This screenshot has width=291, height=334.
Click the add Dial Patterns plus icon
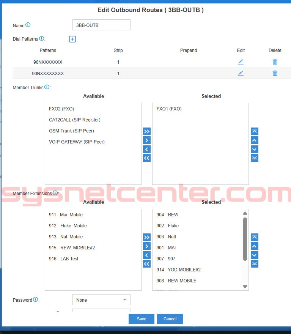pos(72,39)
